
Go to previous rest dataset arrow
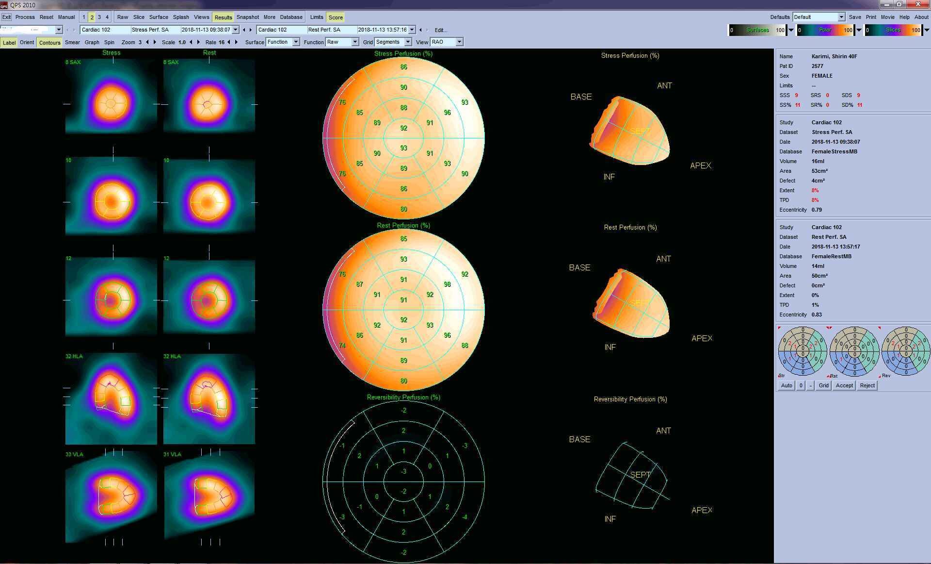(x=420, y=30)
